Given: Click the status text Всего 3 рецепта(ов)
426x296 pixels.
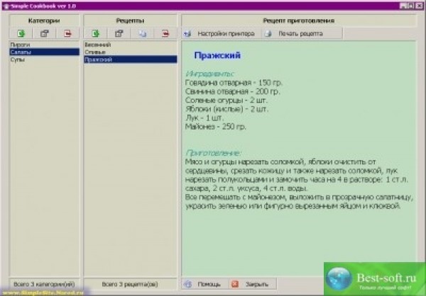Looking at the screenshot, I should pos(130,284).
